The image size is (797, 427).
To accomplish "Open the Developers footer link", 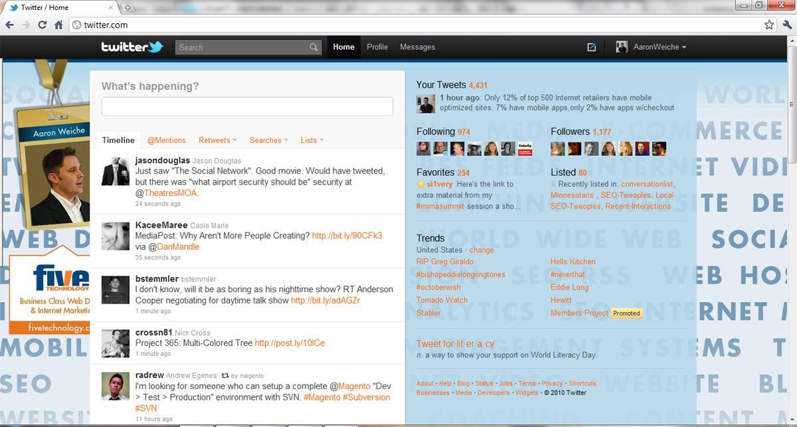I will tap(493, 393).
